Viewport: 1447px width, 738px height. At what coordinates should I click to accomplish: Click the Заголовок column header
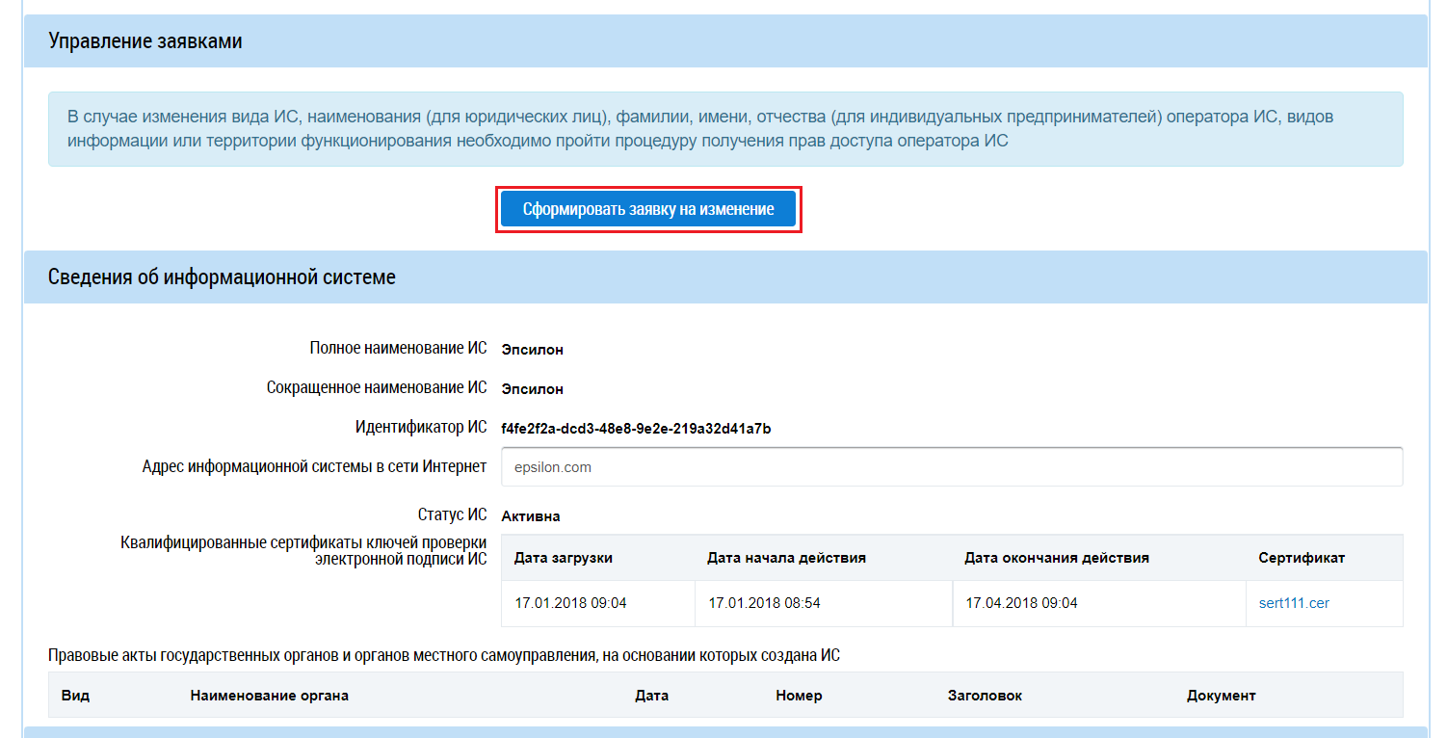(985, 696)
